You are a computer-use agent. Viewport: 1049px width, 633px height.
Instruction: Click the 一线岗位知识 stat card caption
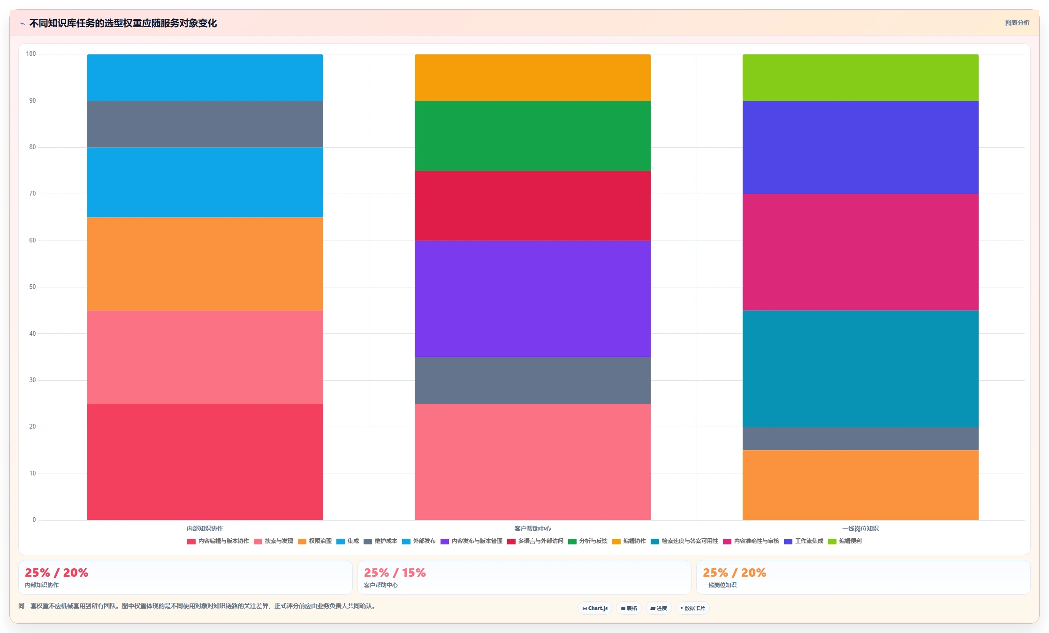point(720,585)
